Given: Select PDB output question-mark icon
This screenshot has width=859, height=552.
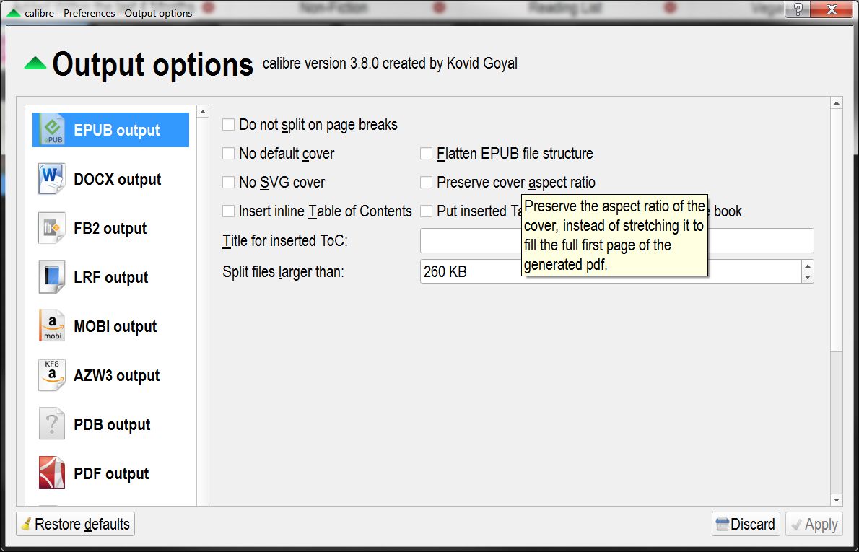Looking at the screenshot, I should pos(52,424).
